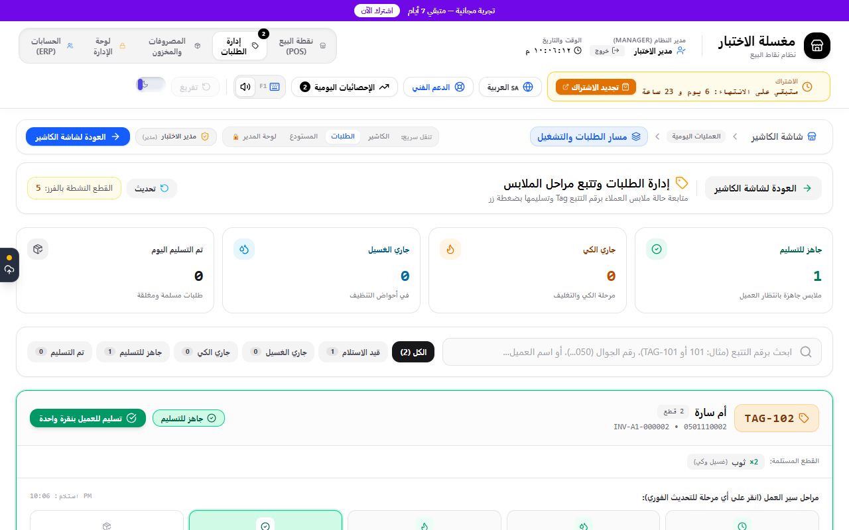Click the Cashier Screen (شاشة الكاشير) breadcrumb
The height and width of the screenshot is (530, 849).
[783, 136]
